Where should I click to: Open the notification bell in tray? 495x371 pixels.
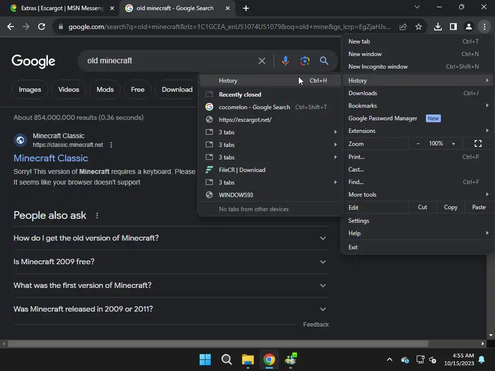482,359
